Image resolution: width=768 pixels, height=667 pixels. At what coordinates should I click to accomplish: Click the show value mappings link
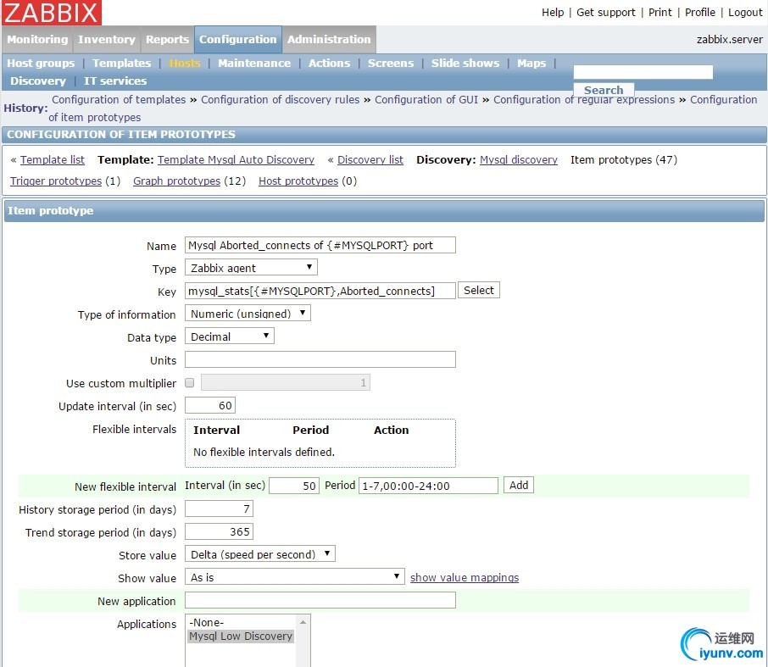coord(465,577)
